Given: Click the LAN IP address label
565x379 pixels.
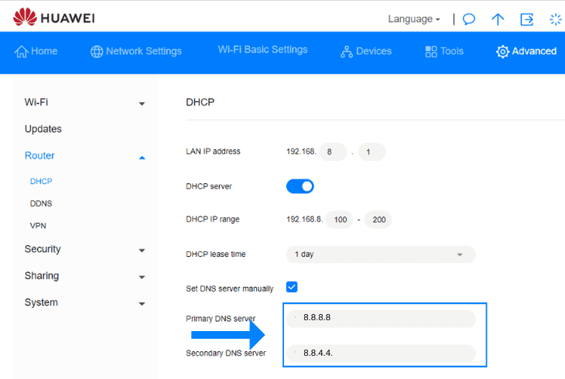Looking at the screenshot, I should (x=213, y=152).
